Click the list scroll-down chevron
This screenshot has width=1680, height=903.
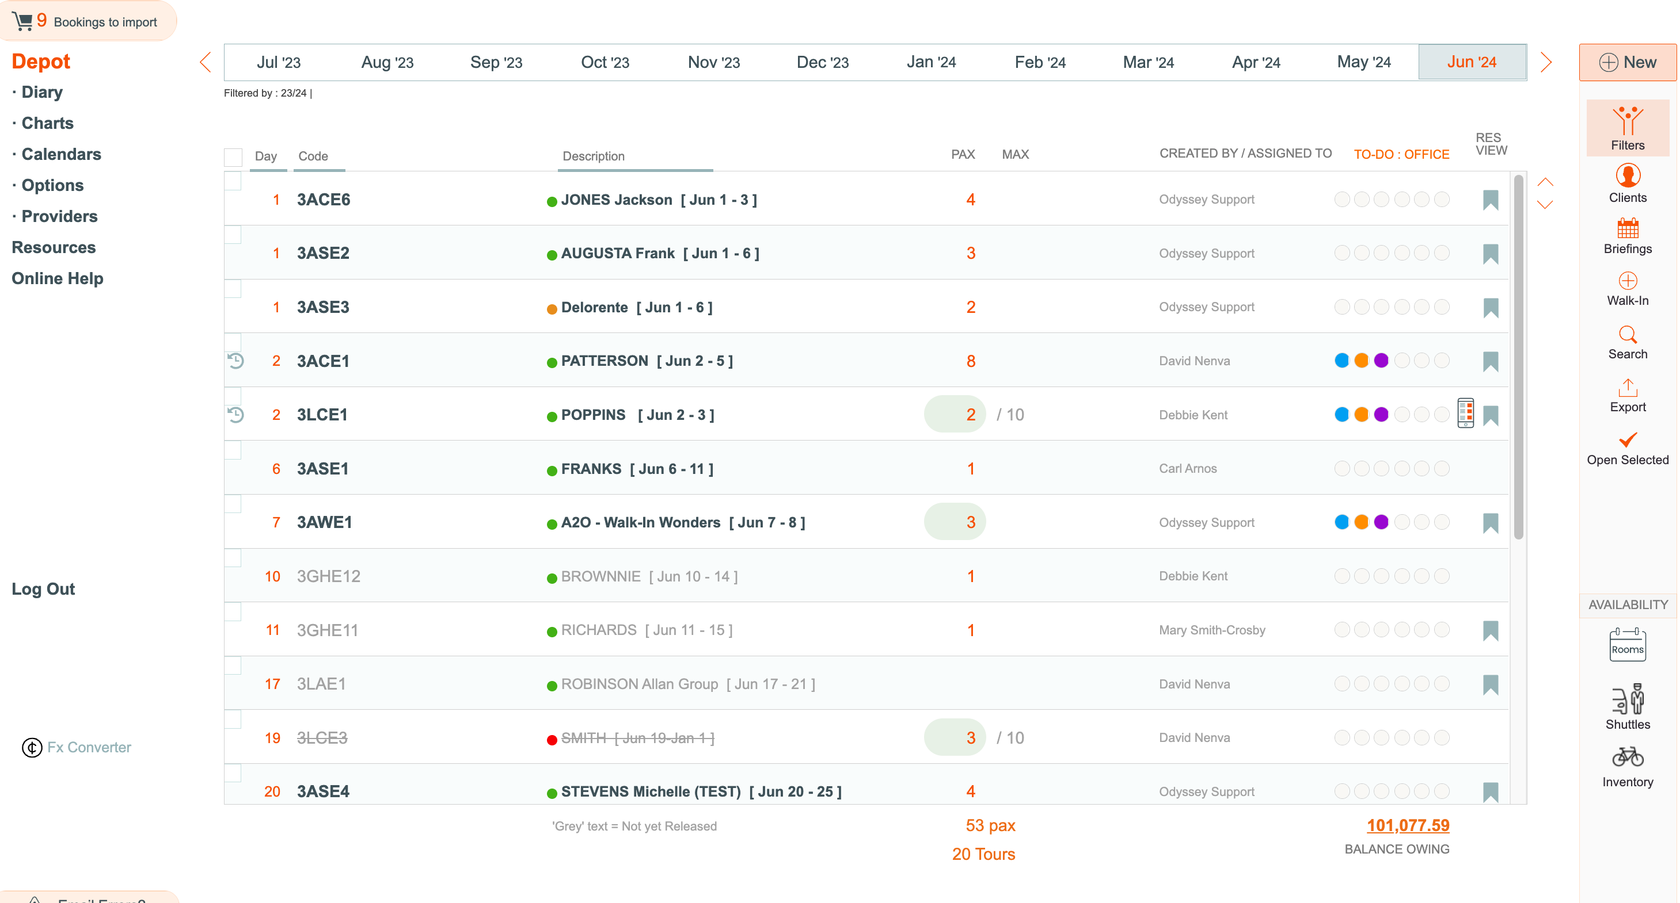tap(1544, 205)
